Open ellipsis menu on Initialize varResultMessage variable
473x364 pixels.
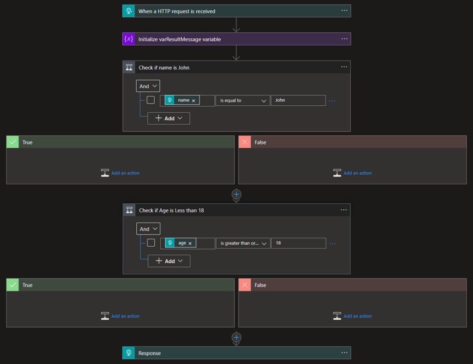click(344, 39)
